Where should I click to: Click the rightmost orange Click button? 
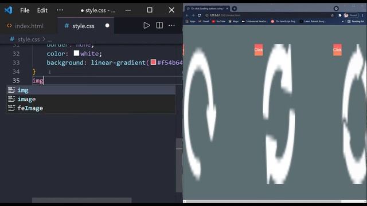point(337,50)
